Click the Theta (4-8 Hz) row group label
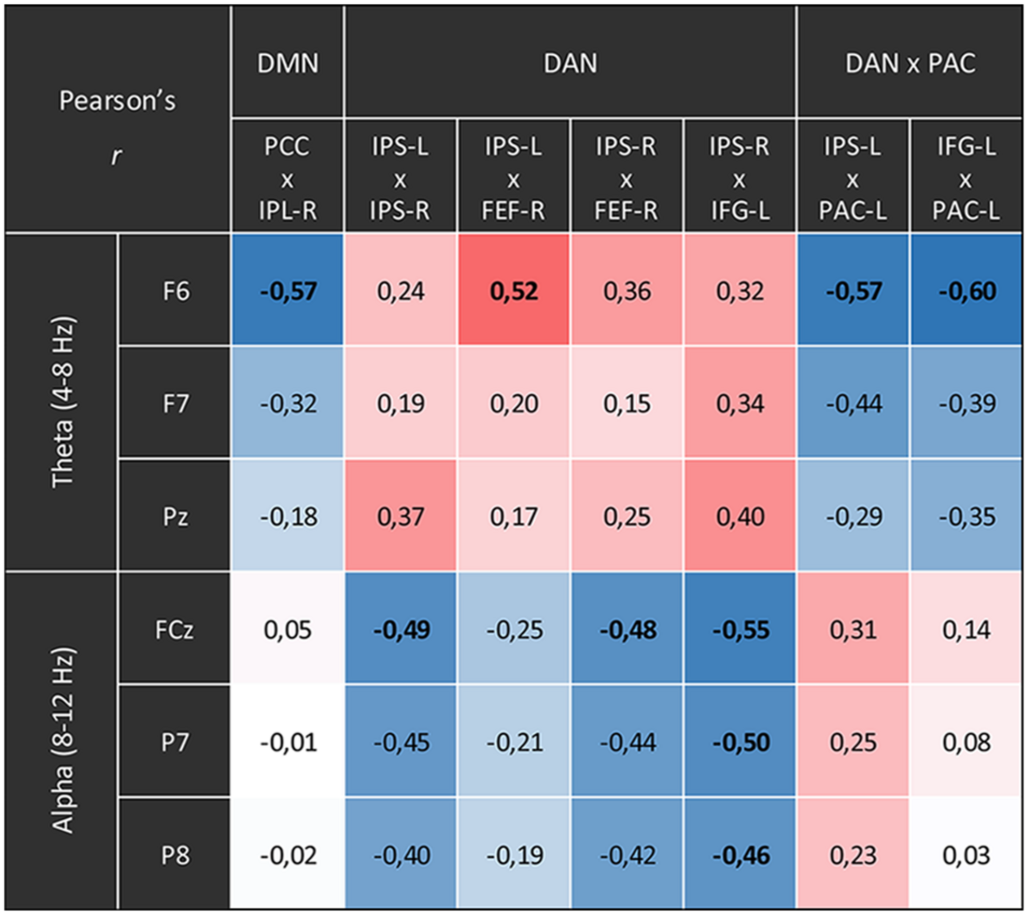The image size is (1030, 917). coord(63,402)
